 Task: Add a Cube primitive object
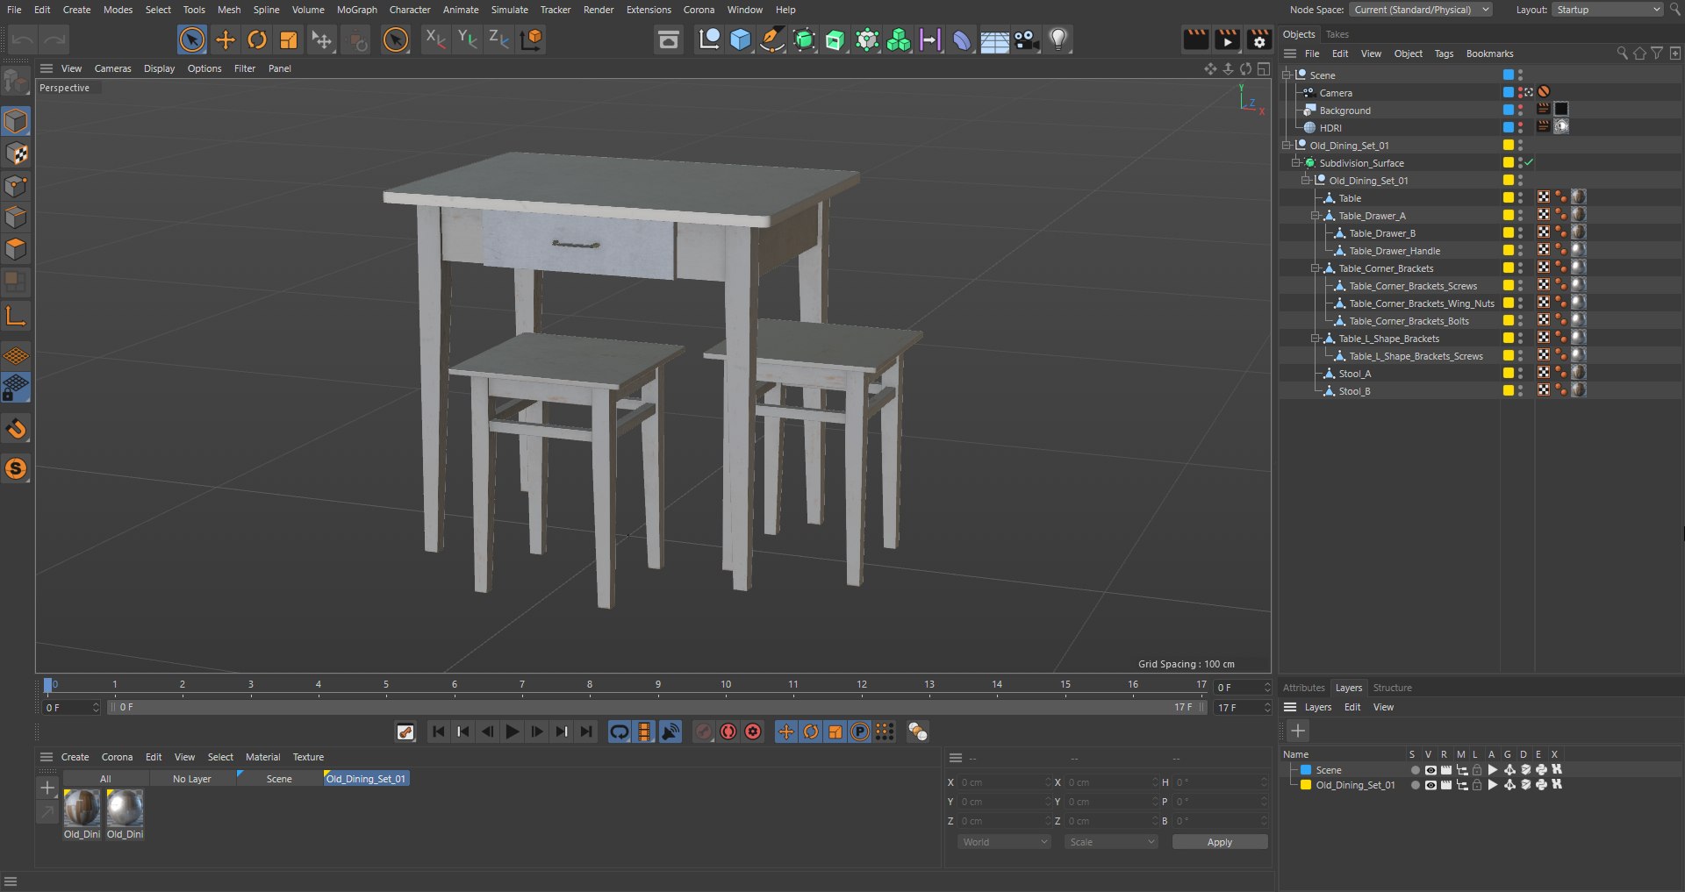[x=741, y=39]
